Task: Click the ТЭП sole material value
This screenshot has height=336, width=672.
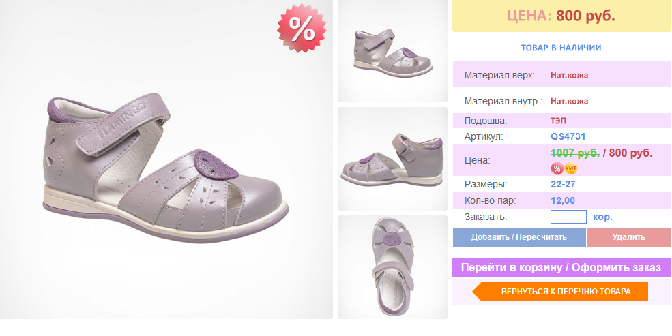Action: click(558, 121)
